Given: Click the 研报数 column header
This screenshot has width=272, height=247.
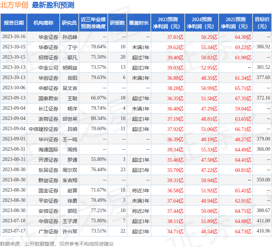Looking at the screenshot, I should [117, 23].
